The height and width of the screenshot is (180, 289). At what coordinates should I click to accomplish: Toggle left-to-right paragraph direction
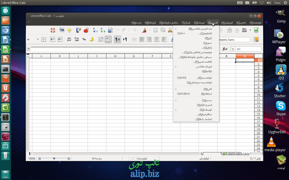click(x=125, y=39)
